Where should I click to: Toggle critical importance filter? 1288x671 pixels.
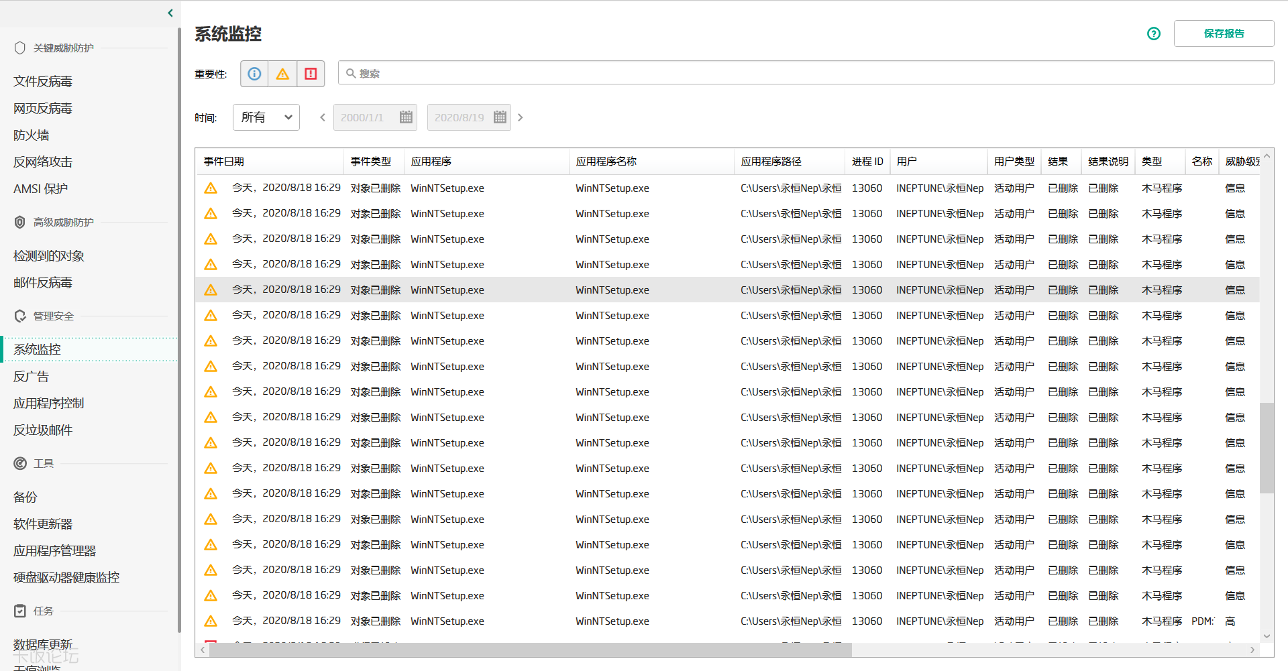click(x=311, y=74)
